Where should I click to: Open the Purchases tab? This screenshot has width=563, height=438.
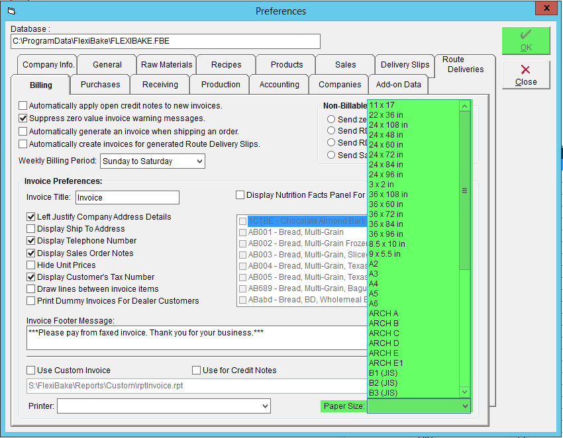pyautogui.click(x=101, y=85)
